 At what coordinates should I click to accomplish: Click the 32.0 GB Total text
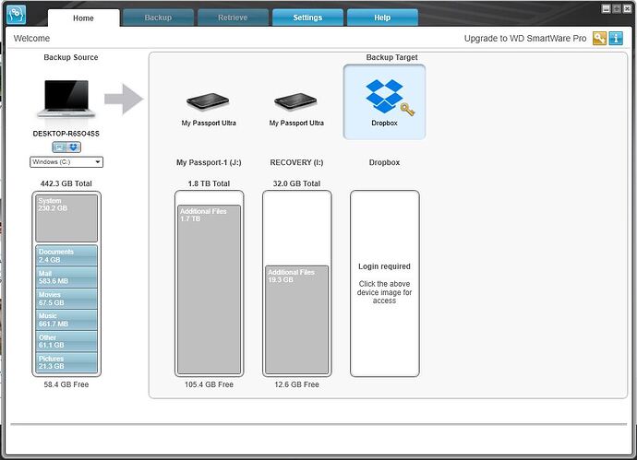pos(296,183)
